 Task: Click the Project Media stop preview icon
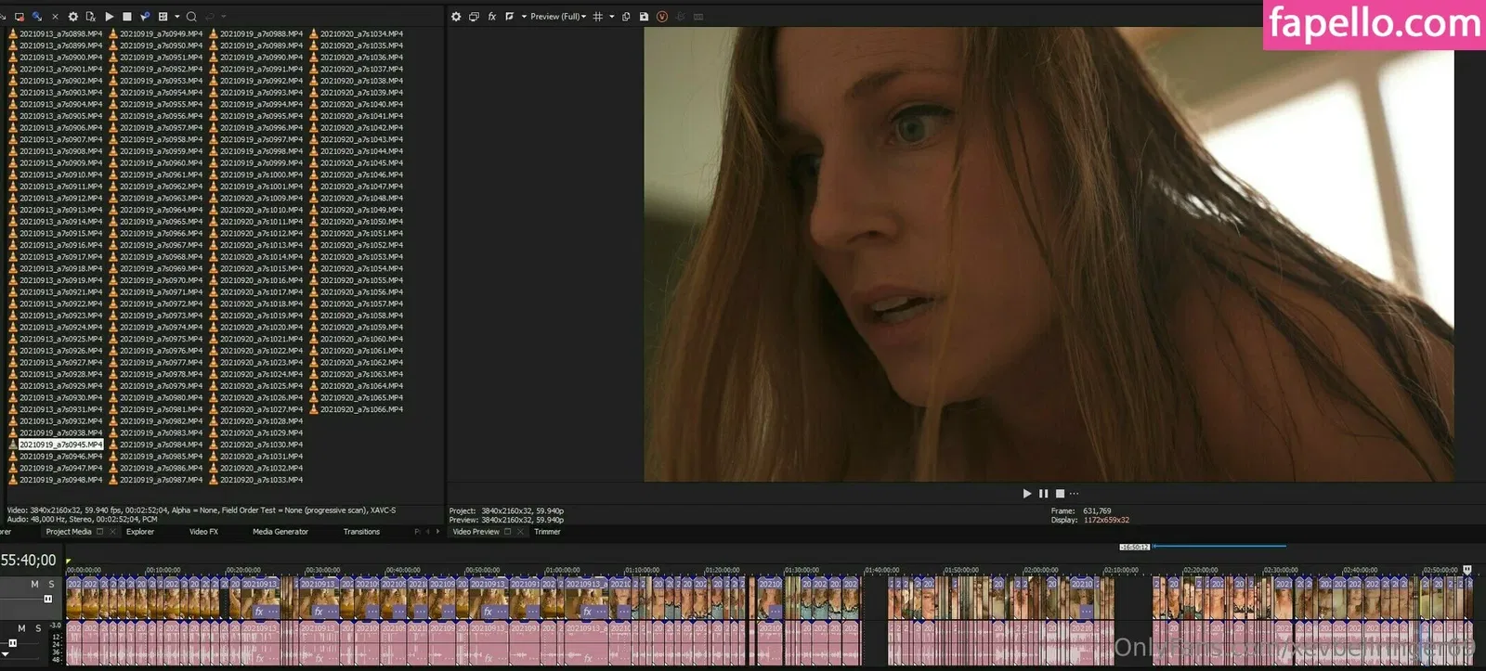(x=127, y=17)
